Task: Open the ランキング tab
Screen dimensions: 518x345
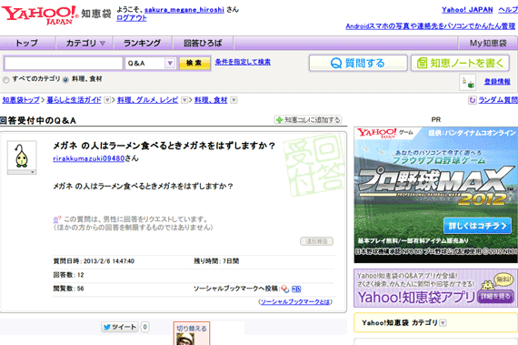Action: click(x=142, y=43)
